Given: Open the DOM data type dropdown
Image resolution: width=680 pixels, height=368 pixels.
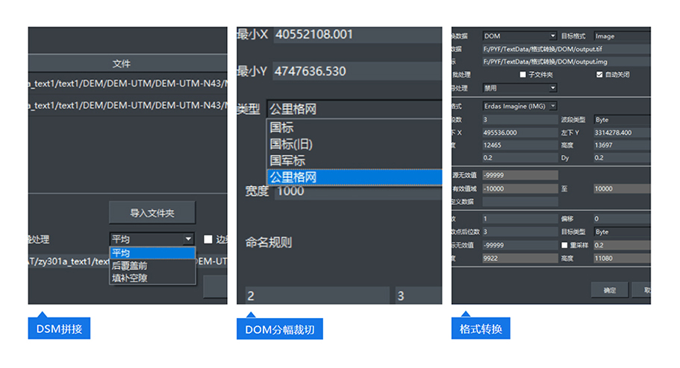Looking at the screenshot, I should (519, 36).
